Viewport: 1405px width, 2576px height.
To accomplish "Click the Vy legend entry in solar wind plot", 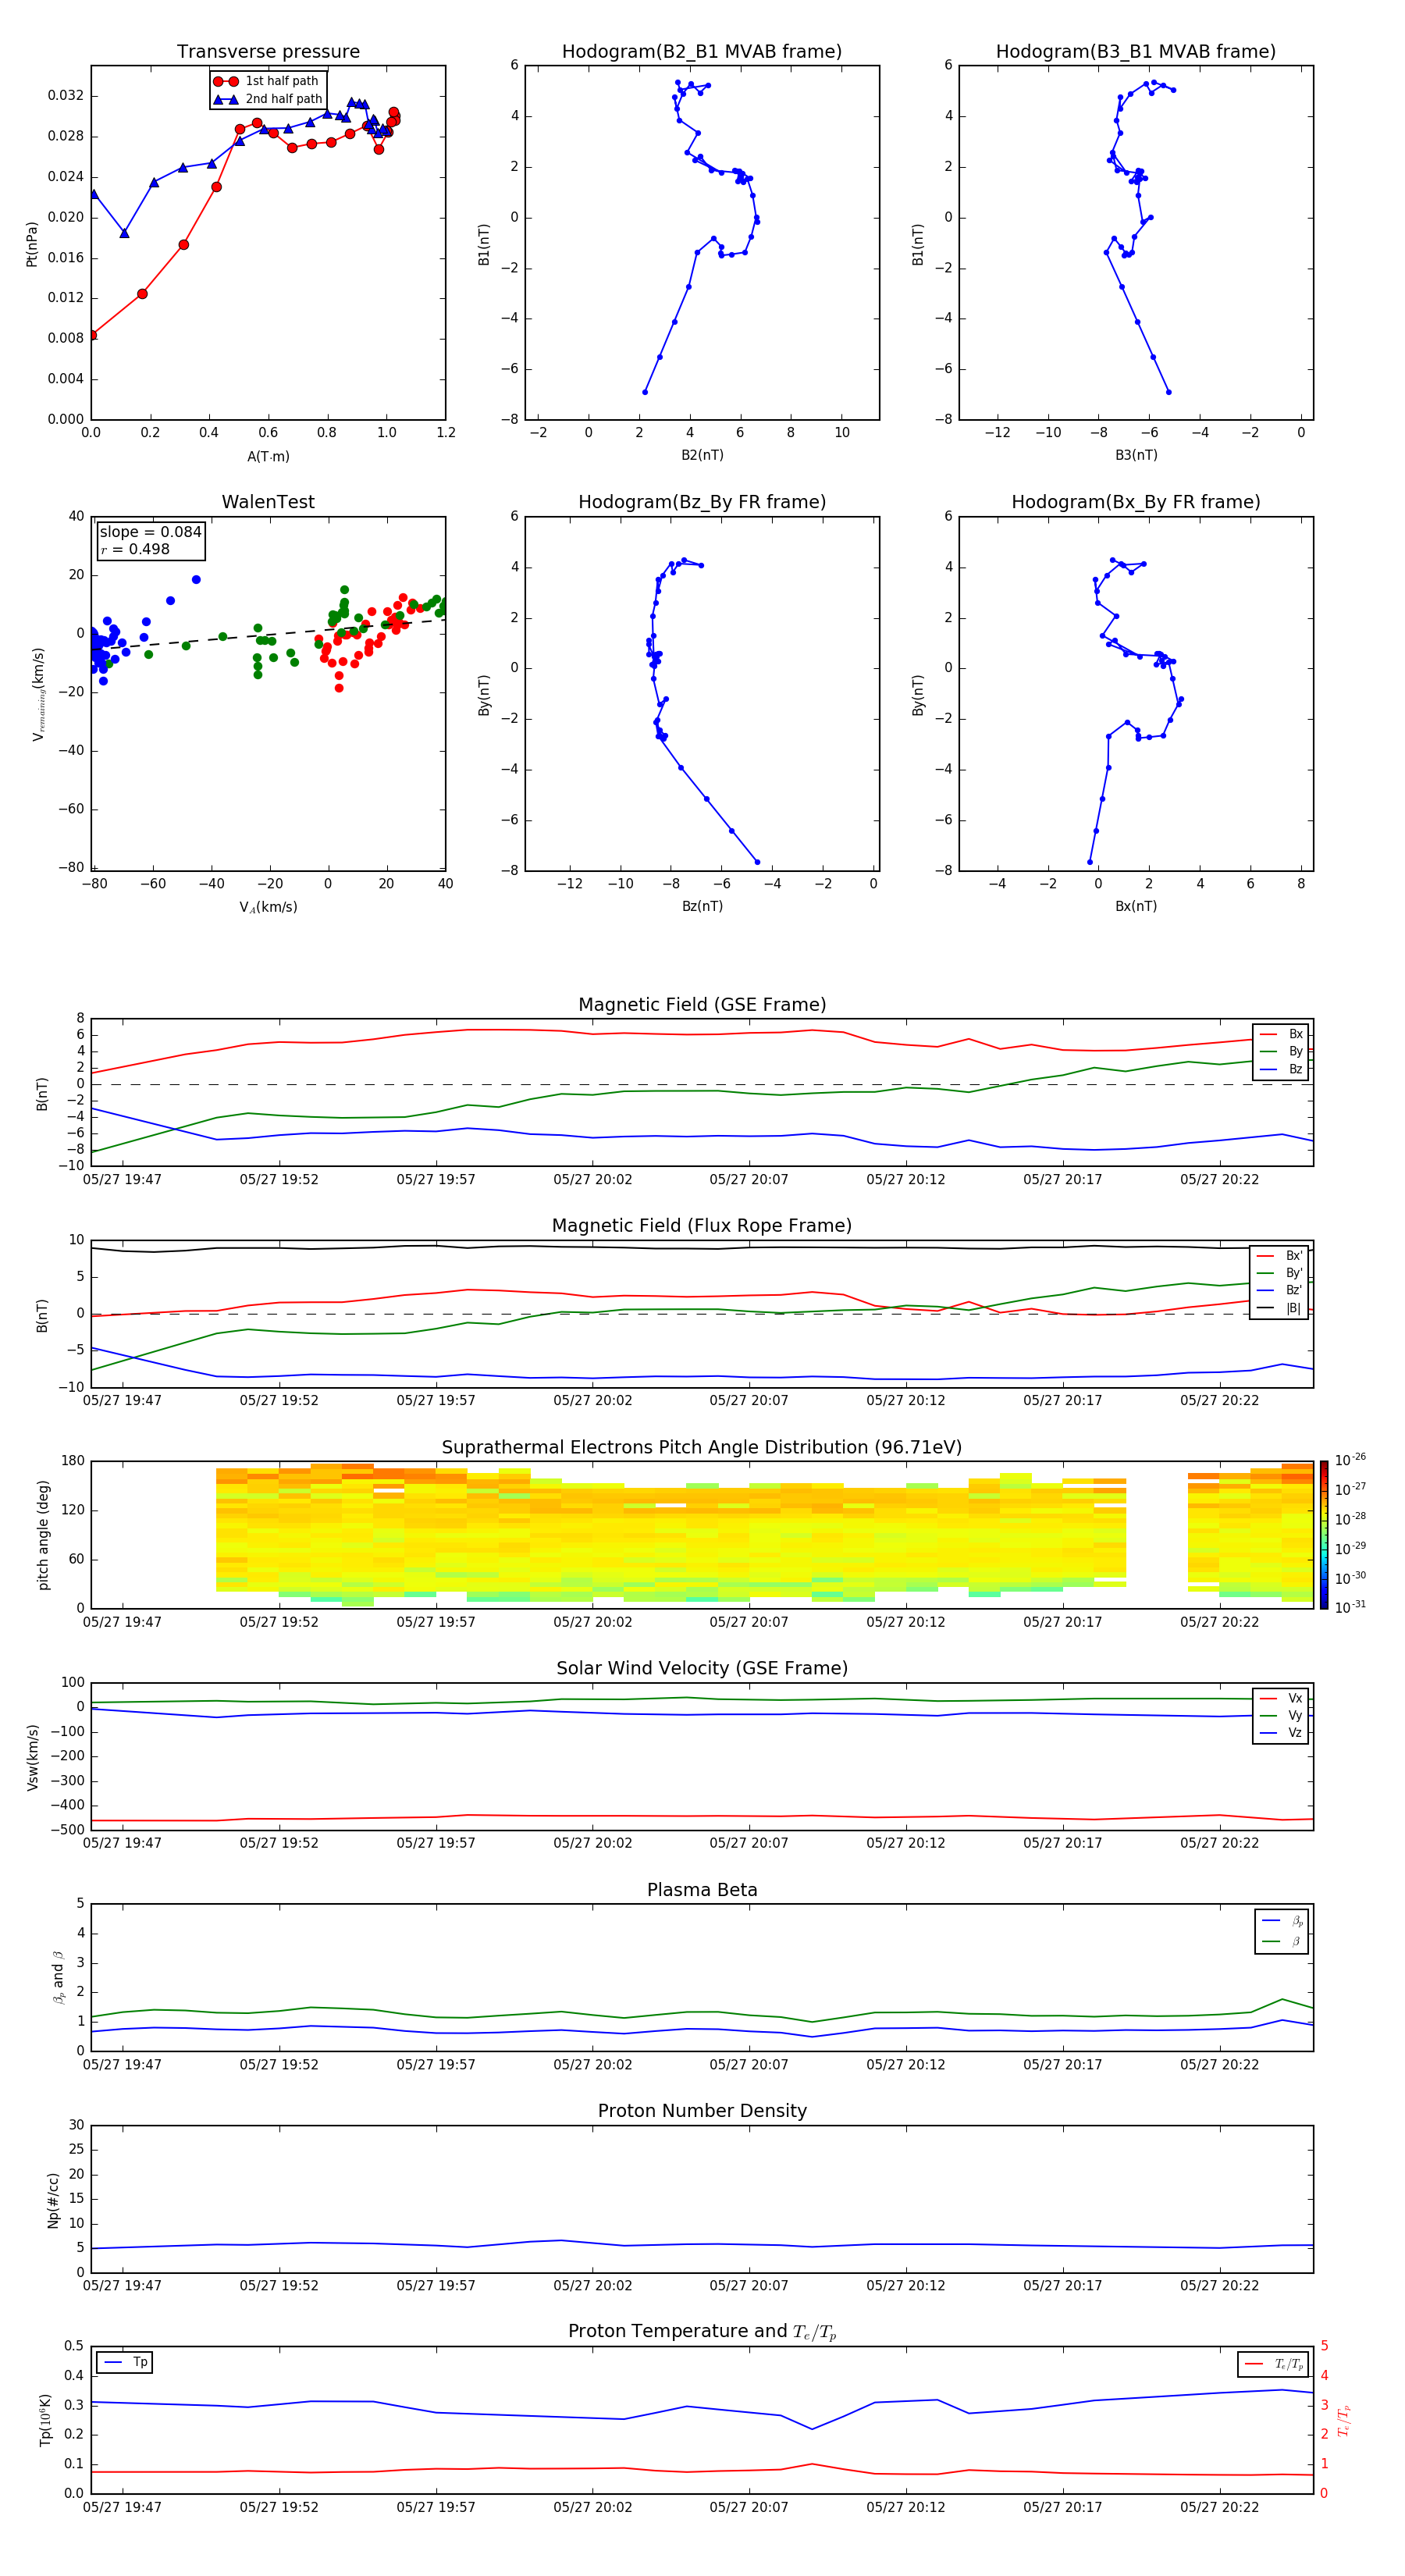I will (1281, 1715).
